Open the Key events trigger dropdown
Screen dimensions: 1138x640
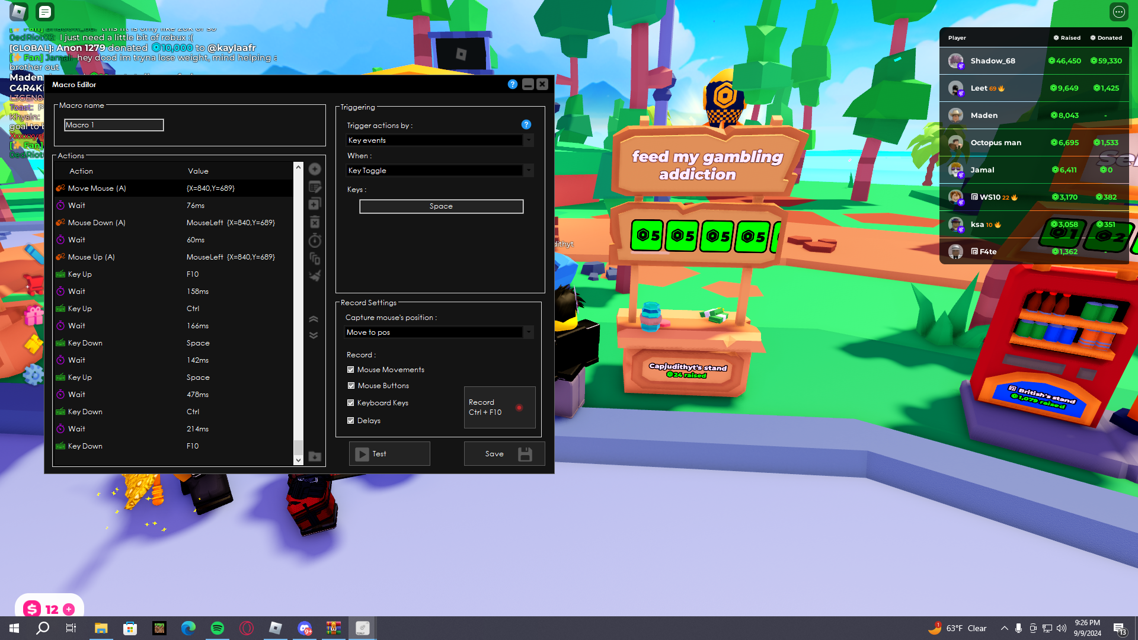[528, 140]
